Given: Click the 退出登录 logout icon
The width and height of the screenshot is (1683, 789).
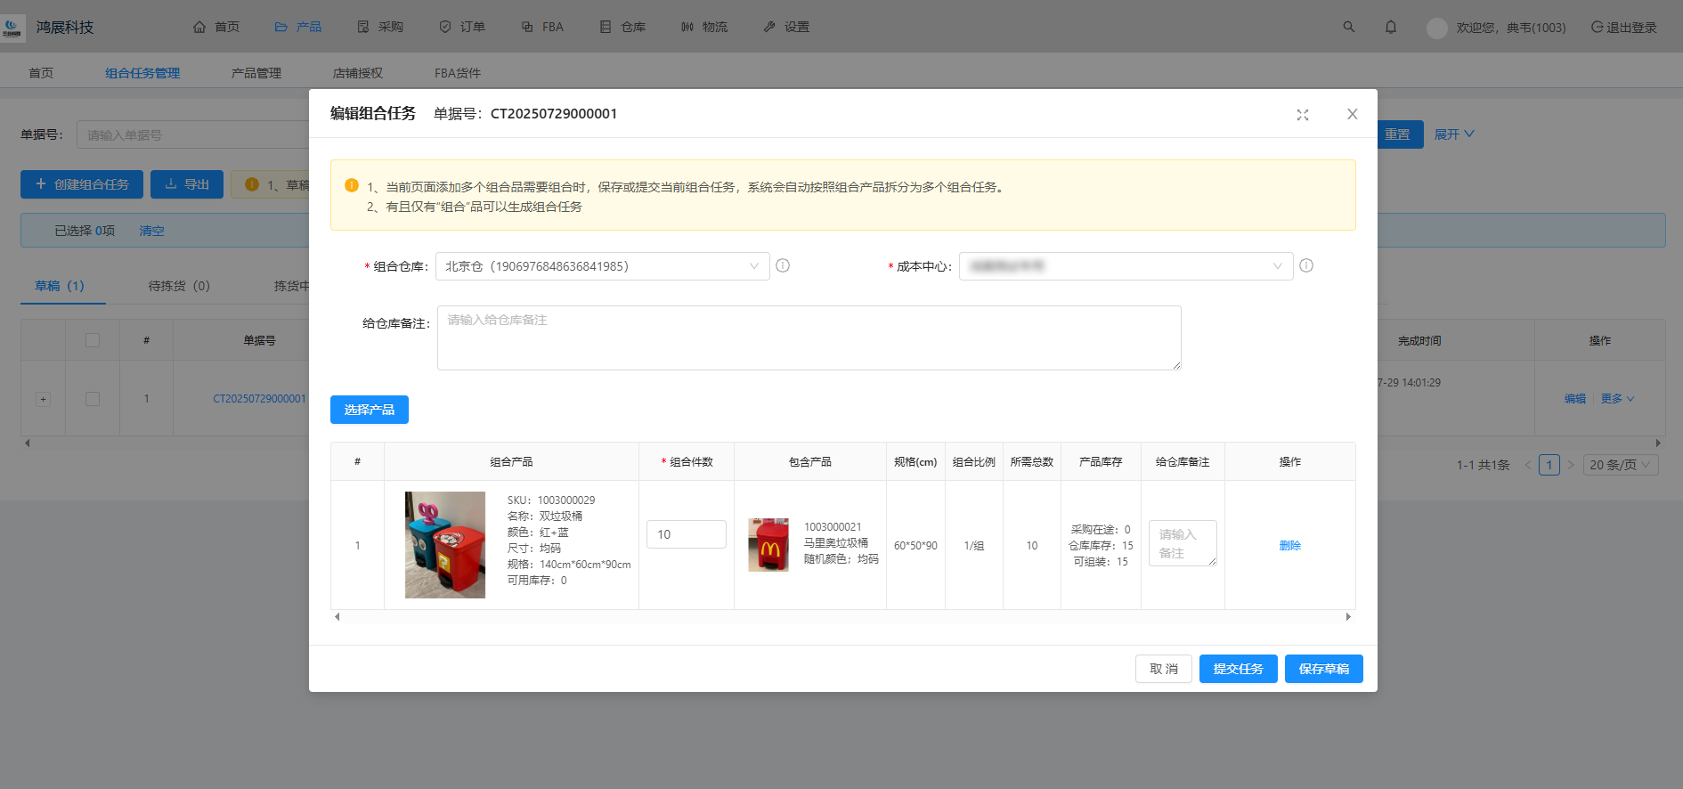Looking at the screenshot, I should [1597, 27].
